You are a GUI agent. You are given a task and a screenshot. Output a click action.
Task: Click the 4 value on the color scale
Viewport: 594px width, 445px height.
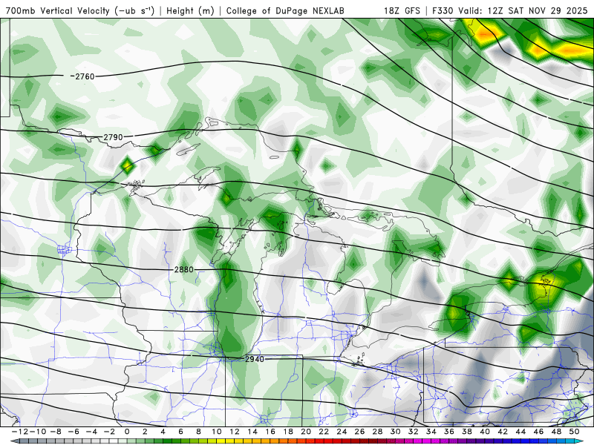click(163, 432)
